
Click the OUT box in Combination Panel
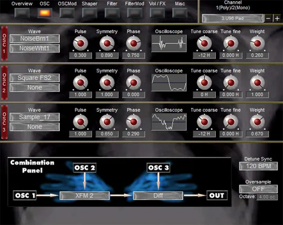pos(217,195)
